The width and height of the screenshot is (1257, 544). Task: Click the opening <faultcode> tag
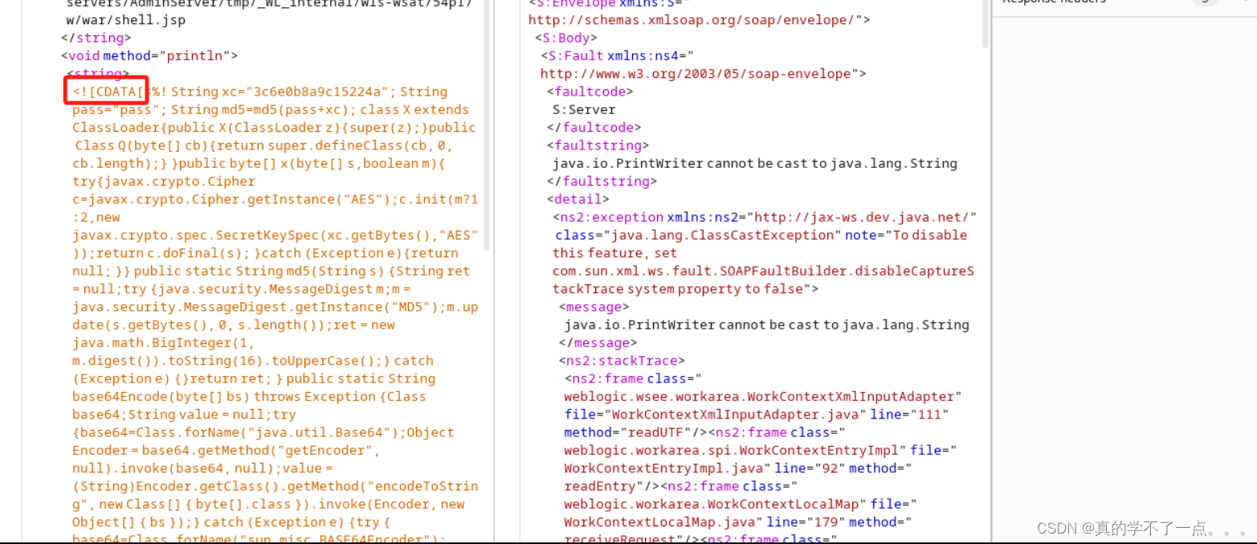pos(590,92)
